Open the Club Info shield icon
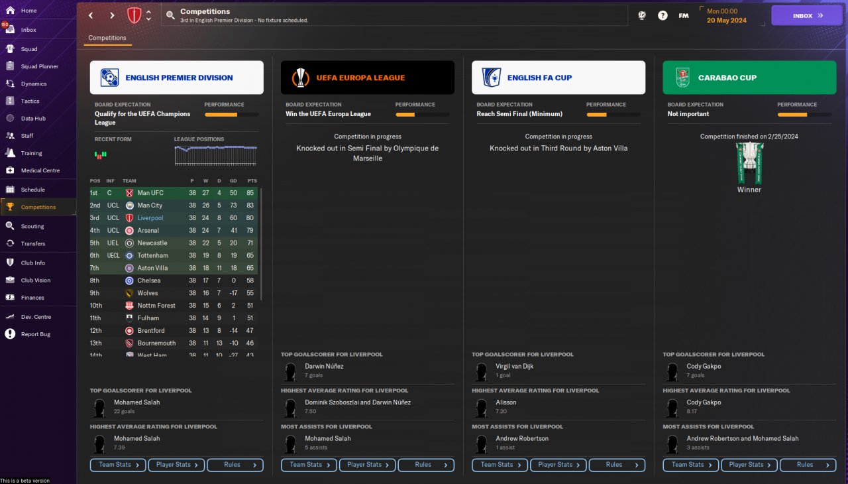Viewport: 848px width, 484px height. [x=10, y=263]
